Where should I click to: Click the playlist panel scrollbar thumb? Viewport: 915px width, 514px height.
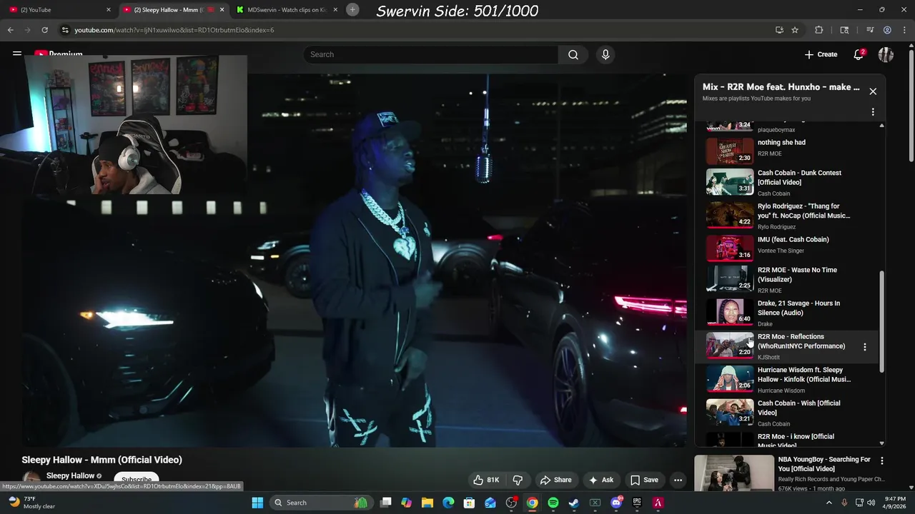[881, 321]
